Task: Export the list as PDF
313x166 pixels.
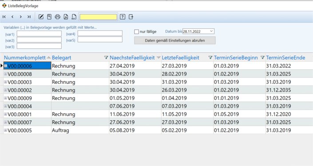Action: 66,17
